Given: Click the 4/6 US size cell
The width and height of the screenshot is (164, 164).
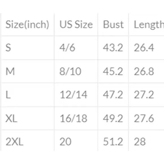Looking at the screenshot, I should (67, 48).
